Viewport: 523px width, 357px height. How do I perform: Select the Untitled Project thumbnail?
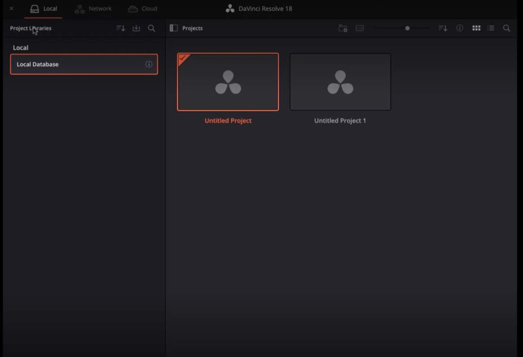coord(228,82)
